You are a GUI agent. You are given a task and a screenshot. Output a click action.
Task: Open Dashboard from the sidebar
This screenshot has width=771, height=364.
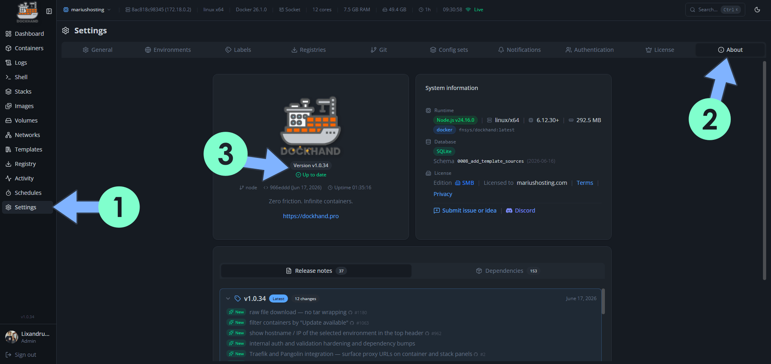[x=27, y=34]
